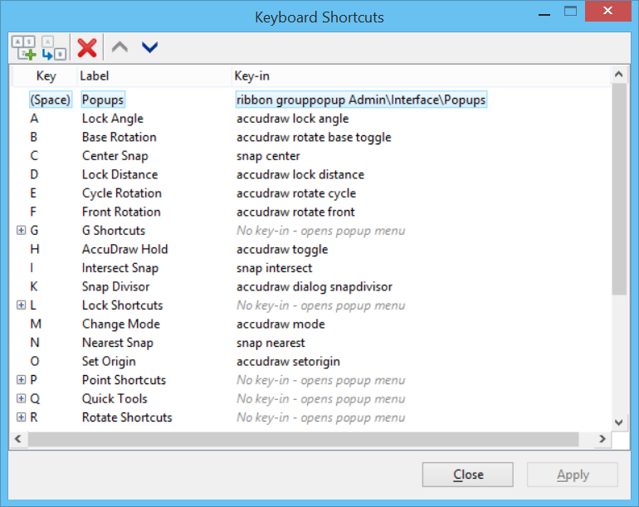Click the Key-in column header

click(252, 76)
